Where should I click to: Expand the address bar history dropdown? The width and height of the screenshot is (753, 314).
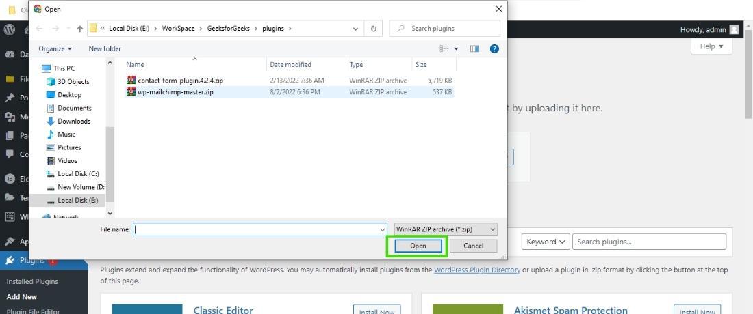pyautogui.click(x=355, y=29)
